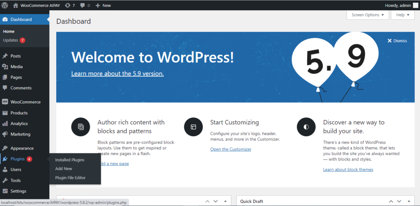Click the WooCommerce AIPAY site name
The width and height of the screenshot is (420, 206).
point(40,5)
